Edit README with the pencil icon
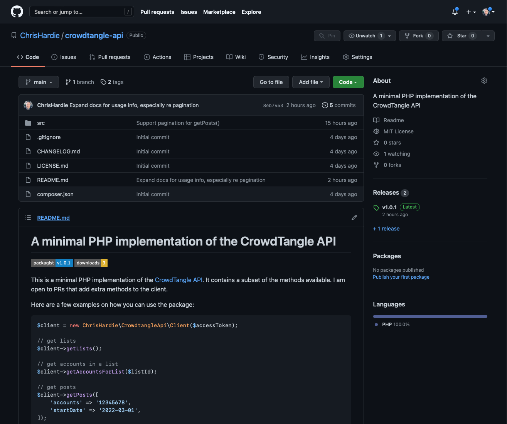507x424 pixels. click(354, 218)
